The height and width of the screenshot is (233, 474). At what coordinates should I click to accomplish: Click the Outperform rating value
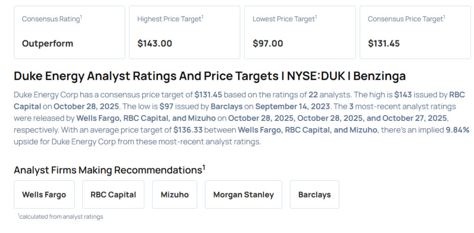tap(48, 43)
